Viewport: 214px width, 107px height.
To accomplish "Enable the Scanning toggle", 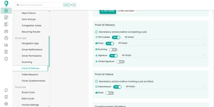I will pos(113,50).
